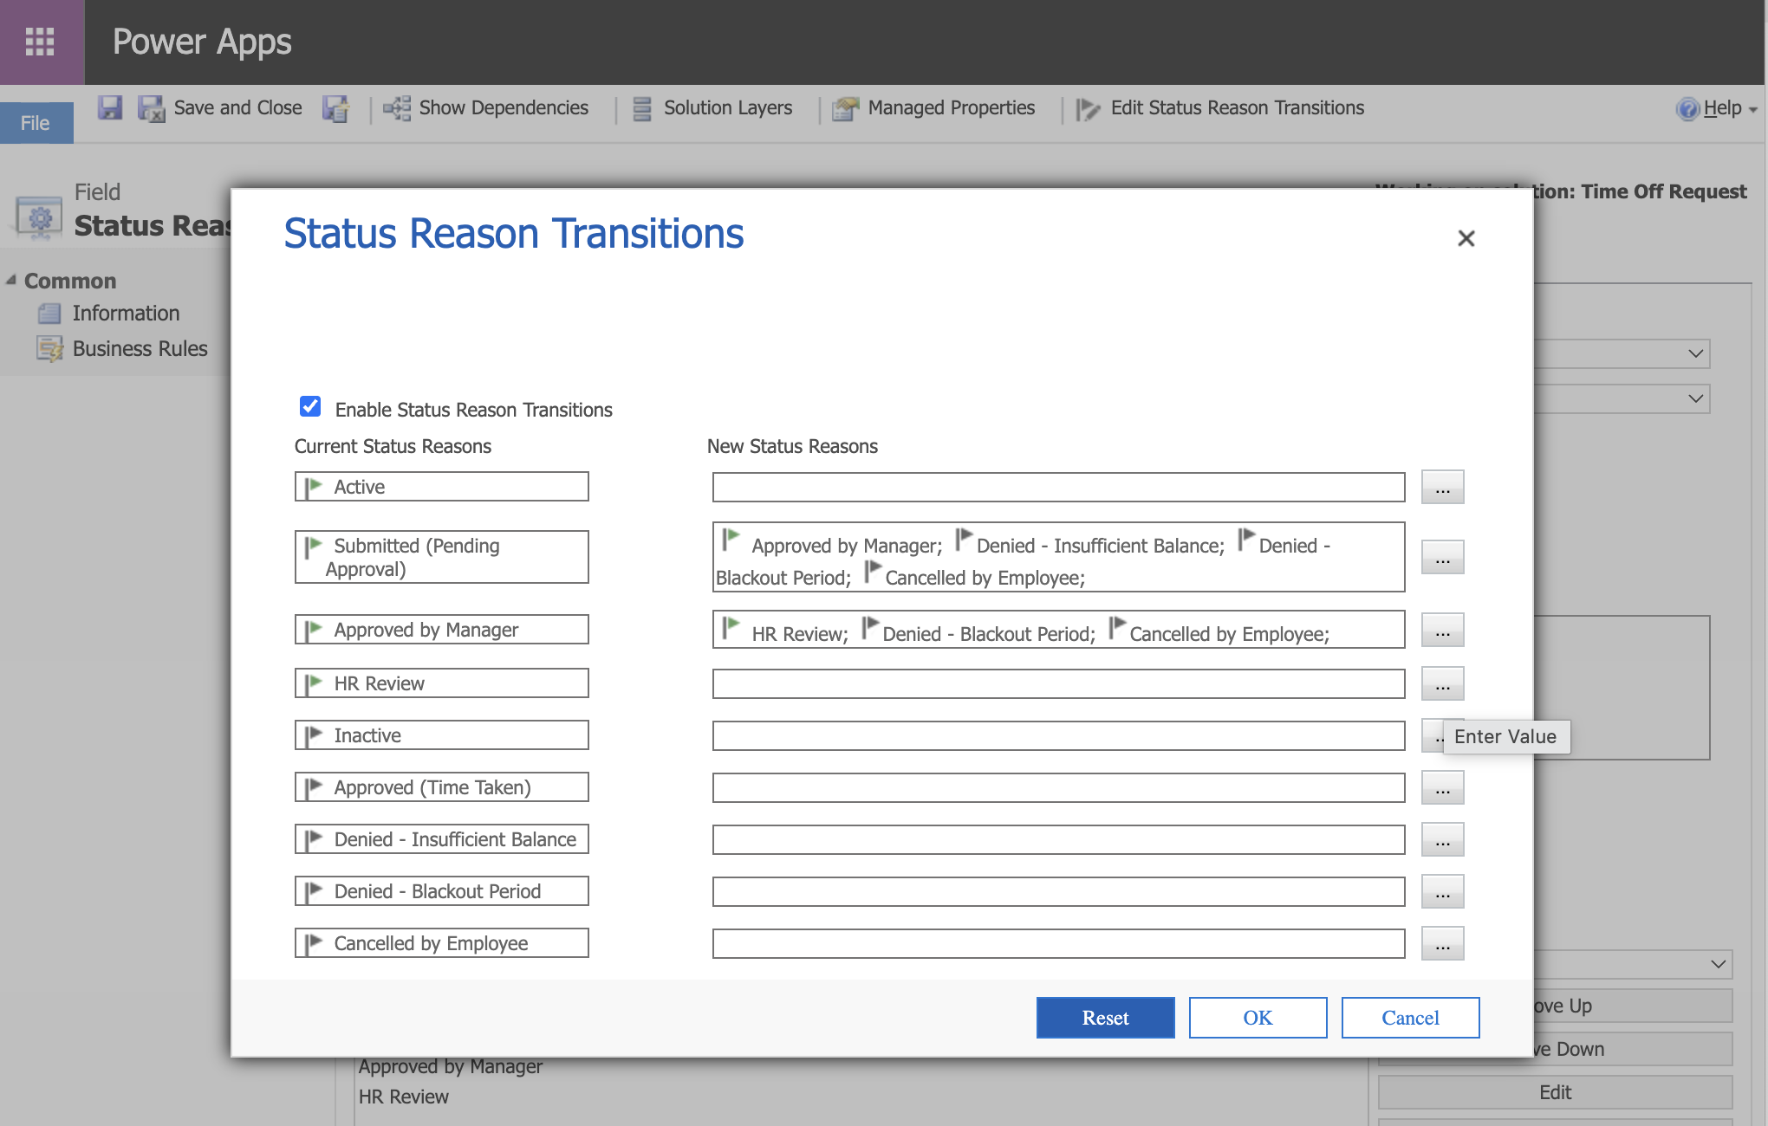This screenshot has width=1768, height=1126.
Task: Click Solution Layers label
Action: click(x=728, y=108)
